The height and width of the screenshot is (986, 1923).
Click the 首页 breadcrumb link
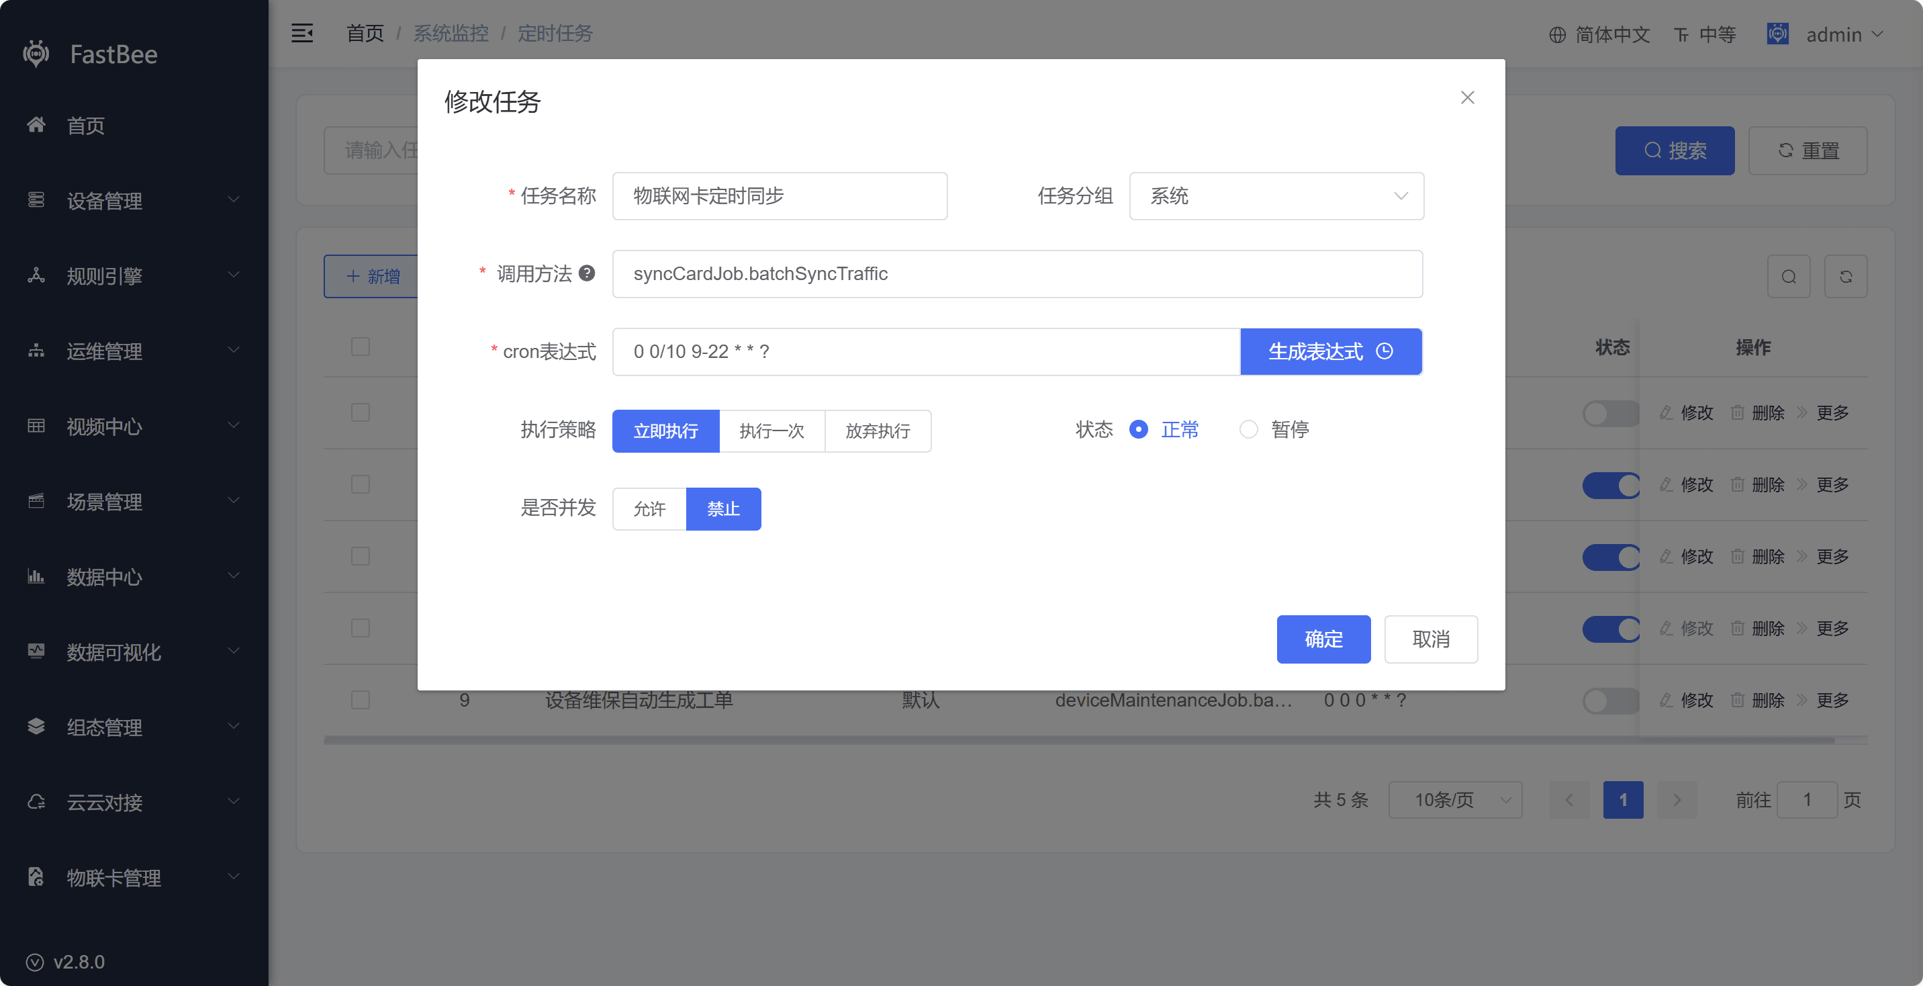tap(365, 33)
